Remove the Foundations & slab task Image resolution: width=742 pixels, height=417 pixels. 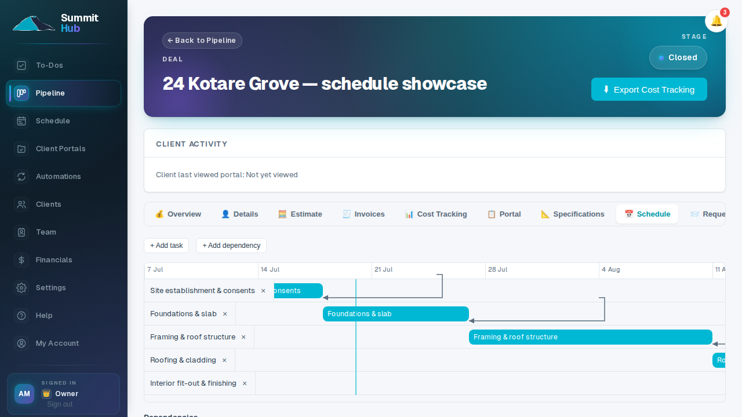coord(225,314)
